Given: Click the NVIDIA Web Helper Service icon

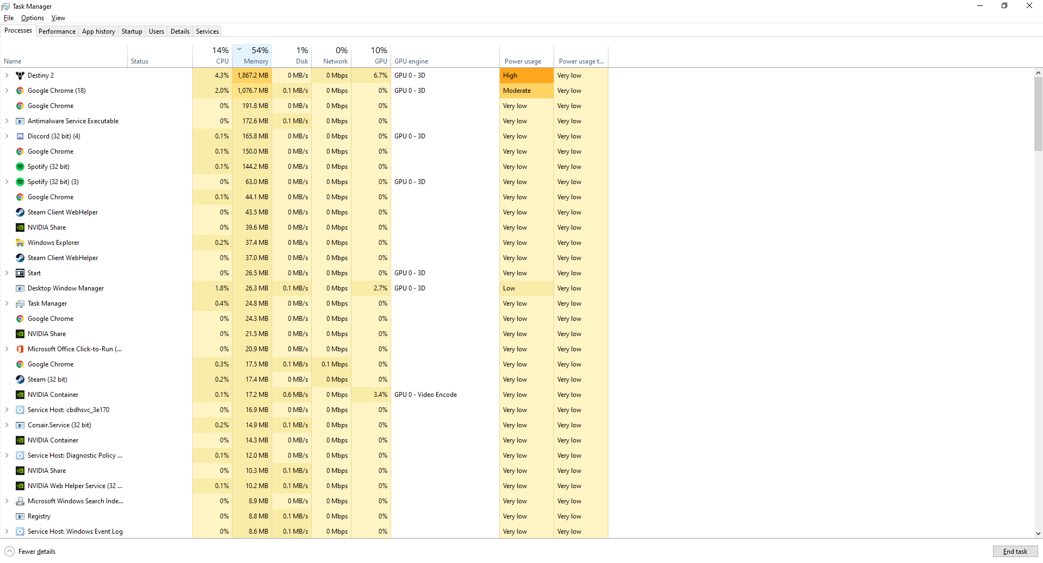Looking at the screenshot, I should click(x=20, y=486).
